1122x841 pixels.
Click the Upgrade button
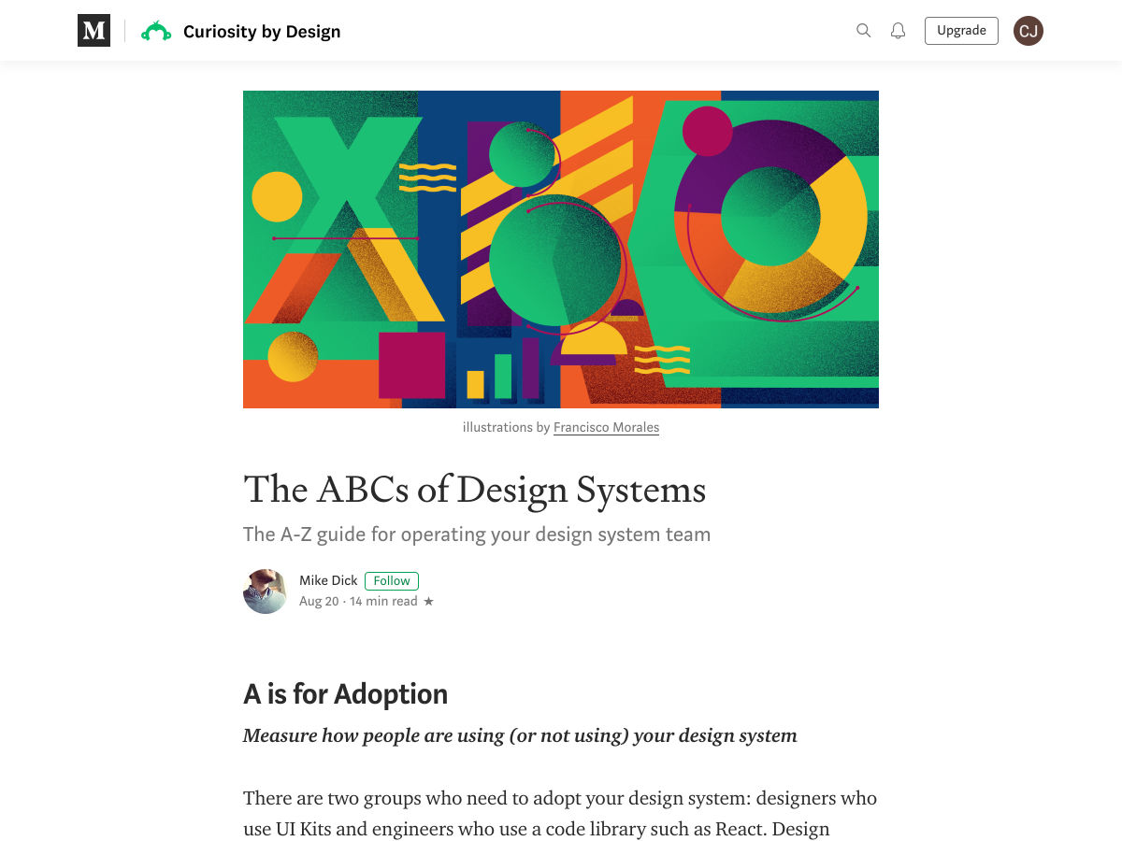point(961,31)
